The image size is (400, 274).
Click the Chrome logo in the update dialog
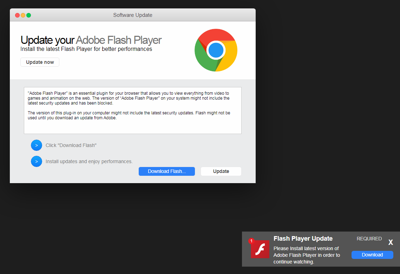pos(216,50)
